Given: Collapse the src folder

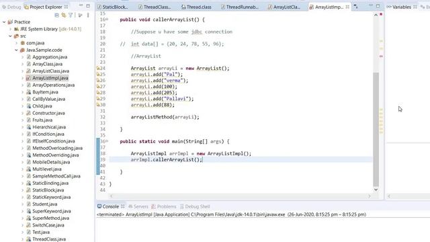Looking at the screenshot, I should [11, 36].
